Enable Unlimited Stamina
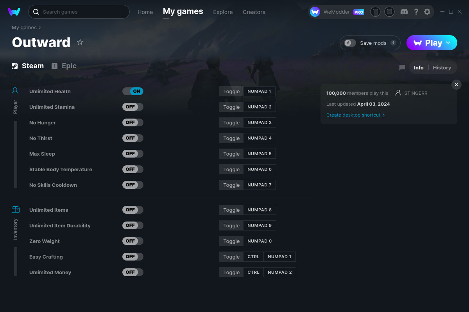The width and height of the screenshot is (469, 312). pyautogui.click(x=132, y=106)
